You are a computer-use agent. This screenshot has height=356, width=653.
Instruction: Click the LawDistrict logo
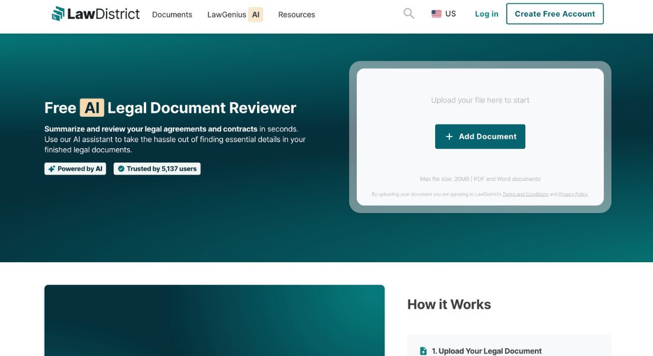click(96, 14)
